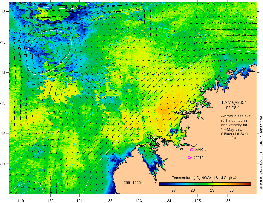This screenshot has width=263, height=203.
Task: Click the temperature color bar legend
Action: click(205, 184)
